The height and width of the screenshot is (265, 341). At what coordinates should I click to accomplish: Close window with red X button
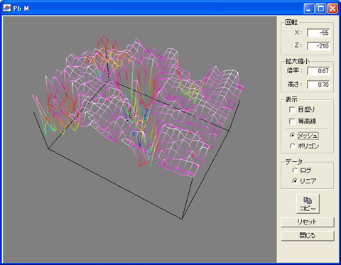tap(332, 9)
